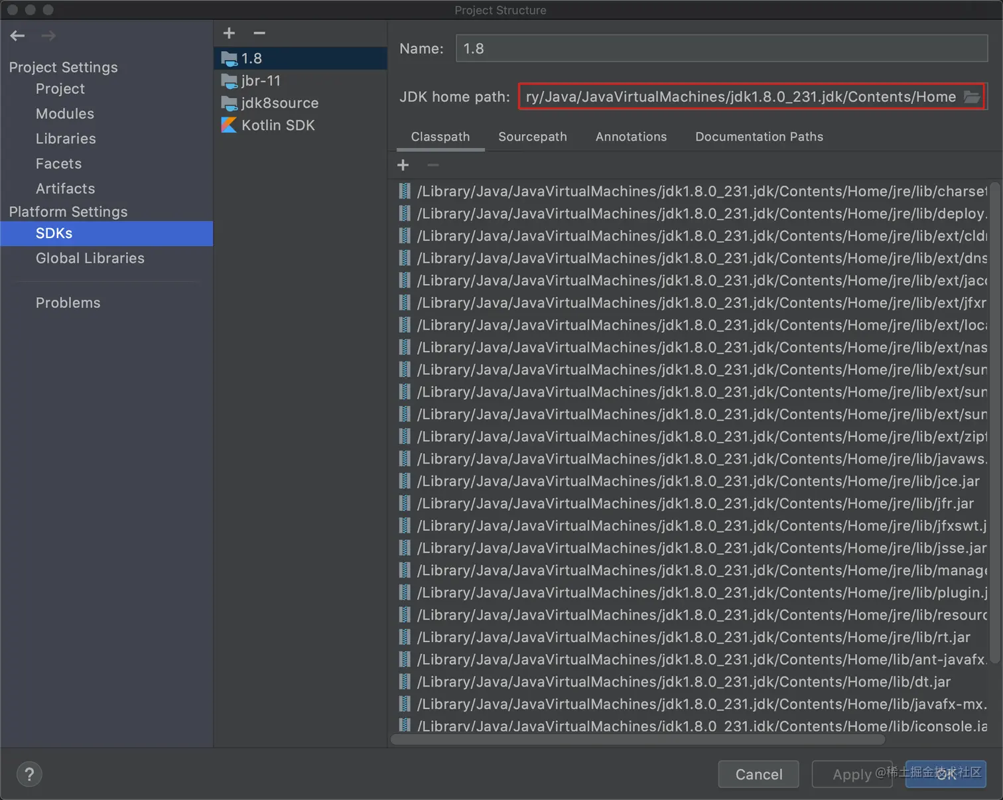Select the jre/lib/plugin classpath entry
Screen dimensions: 1003x800
point(690,592)
